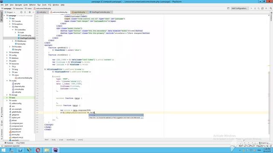The width and height of the screenshot is (273, 153).
Task: Select User.php in the project tree
Action: 17,50
